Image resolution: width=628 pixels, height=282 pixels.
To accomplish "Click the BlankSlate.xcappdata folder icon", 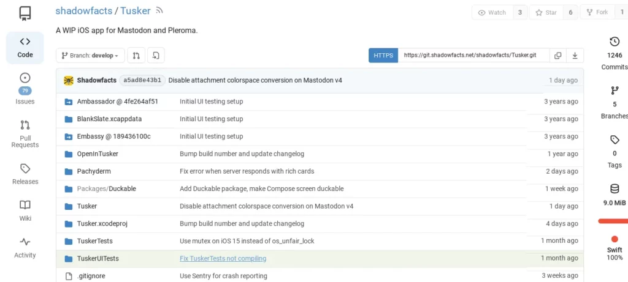I will 68,119.
